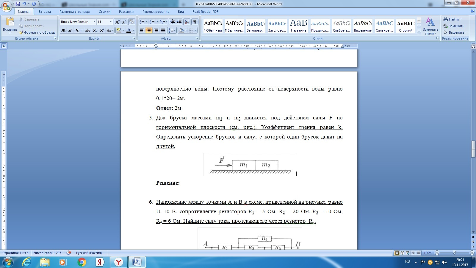The height and width of the screenshot is (268, 476).
Task: Toggle display of paragraph marks
Action: pos(195,22)
